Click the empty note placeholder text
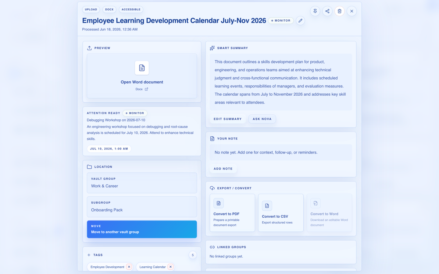 (x=266, y=153)
